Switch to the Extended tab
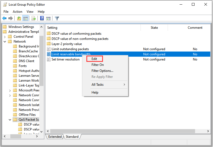The height and width of the screenshot is (147, 213). (x=55, y=137)
